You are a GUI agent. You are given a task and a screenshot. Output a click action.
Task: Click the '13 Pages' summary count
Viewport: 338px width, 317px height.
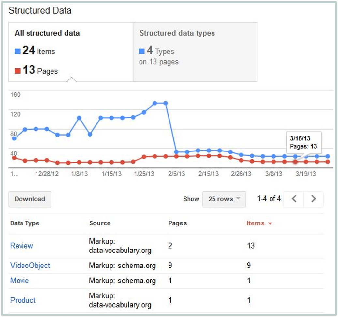[x=40, y=70]
